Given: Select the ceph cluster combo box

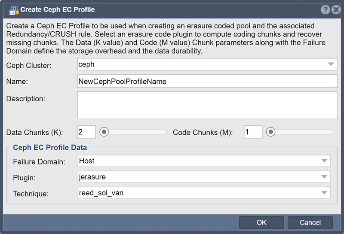Looking at the screenshot, I should click(207, 64).
